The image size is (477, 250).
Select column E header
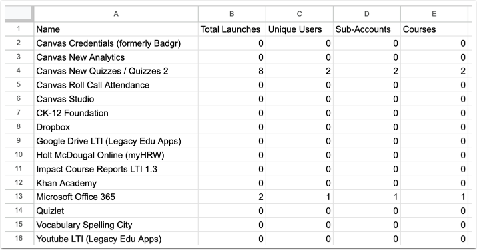[434, 14]
